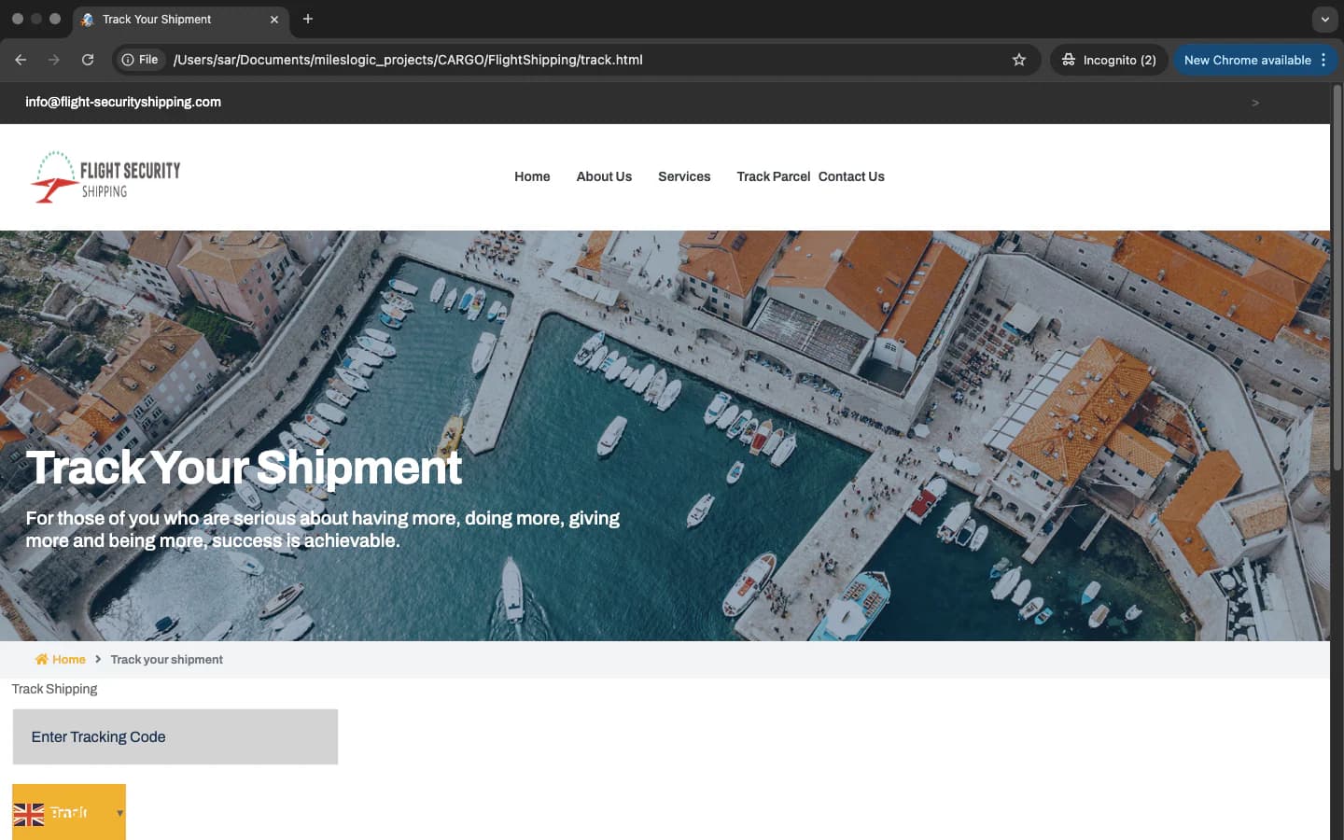Image resolution: width=1344 pixels, height=840 pixels.
Task: Bookmark this page with the star icon
Action: (x=1019, y=60)
